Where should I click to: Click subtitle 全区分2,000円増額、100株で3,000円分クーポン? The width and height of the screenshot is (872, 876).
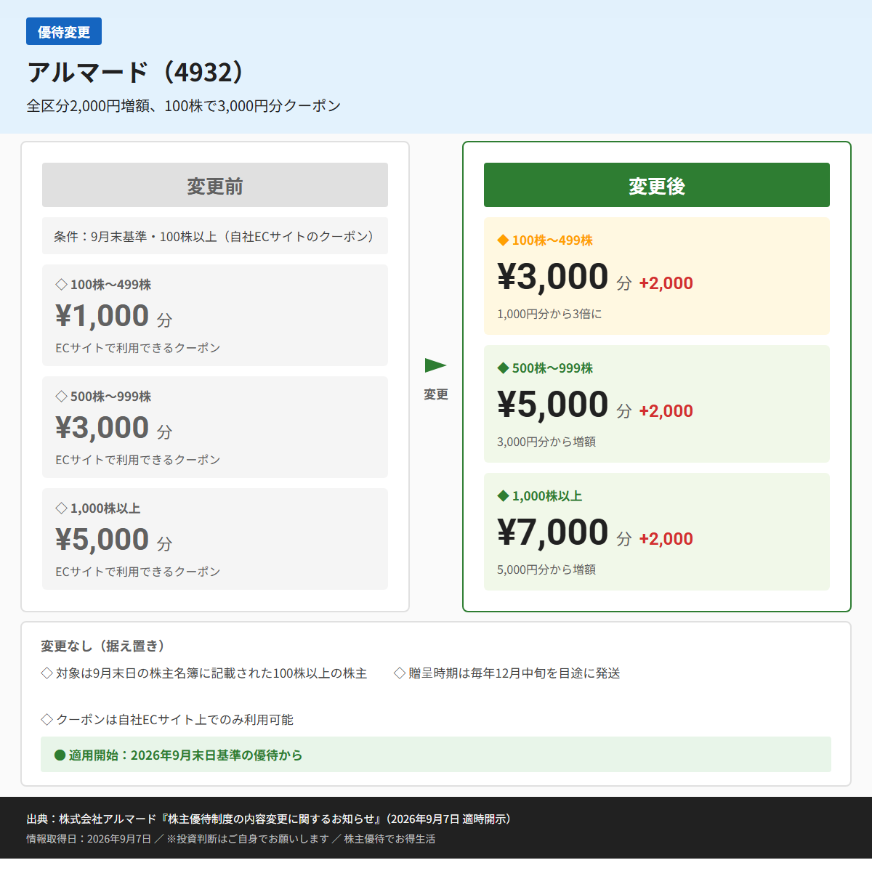(x=184, y=106)
